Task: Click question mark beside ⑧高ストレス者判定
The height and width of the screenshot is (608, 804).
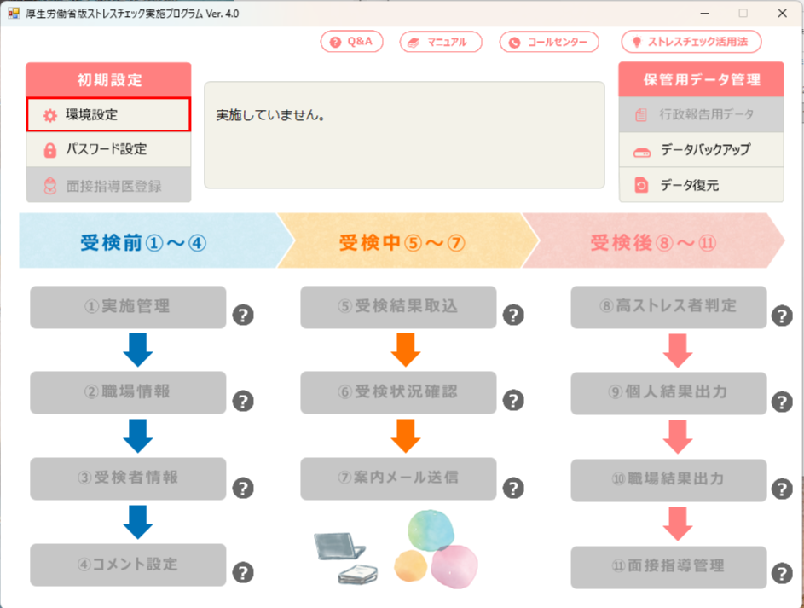Action: 782,316
